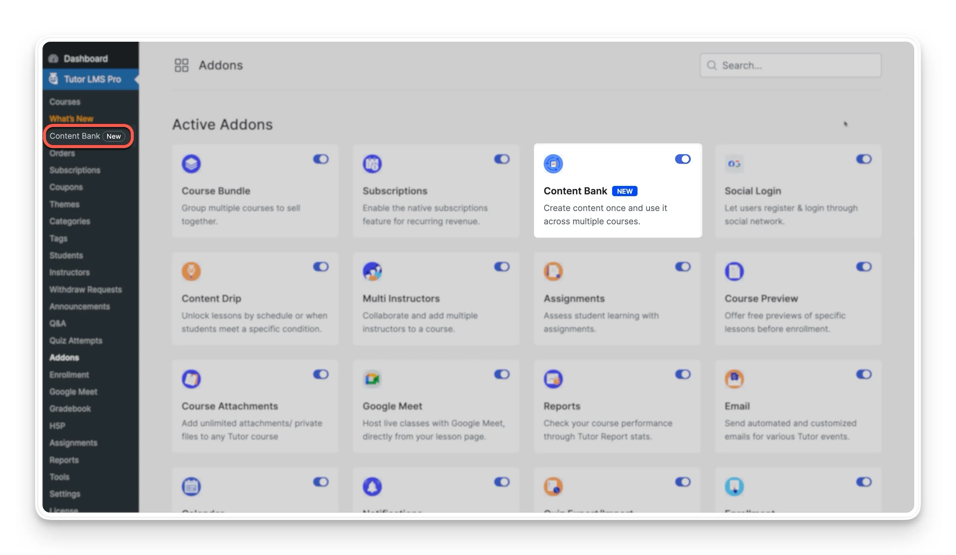Toggle the Quiz Export/Import addon switch
The width and height of the screenshot is (956, 555).
tap(682, 482)
